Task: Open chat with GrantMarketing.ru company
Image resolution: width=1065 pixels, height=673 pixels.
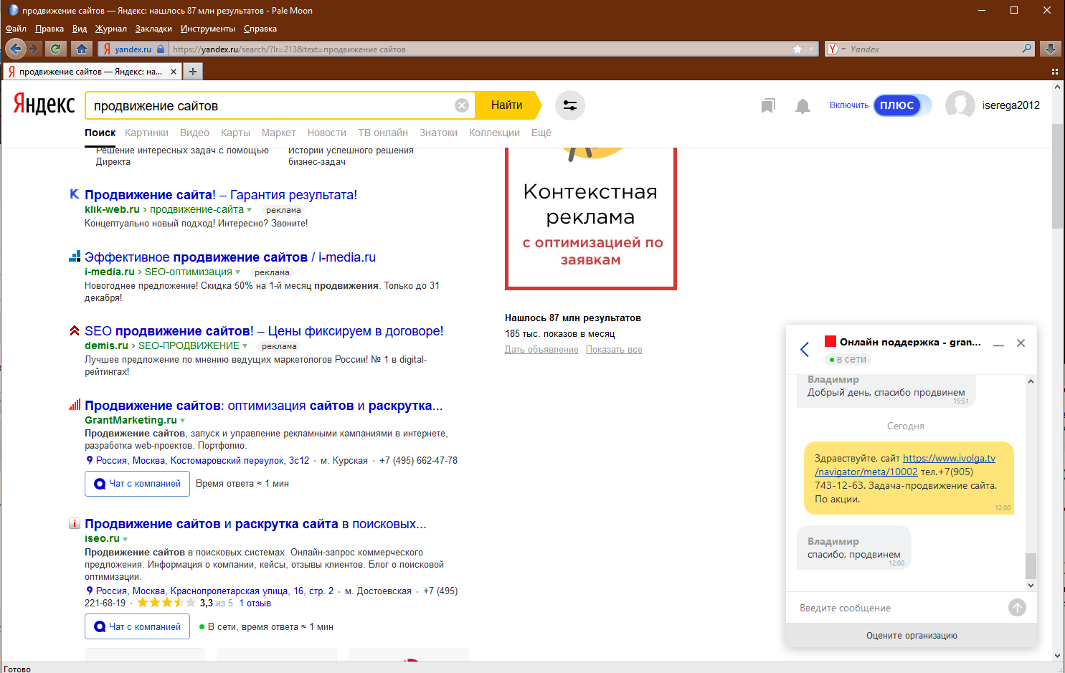Action: 138,484
